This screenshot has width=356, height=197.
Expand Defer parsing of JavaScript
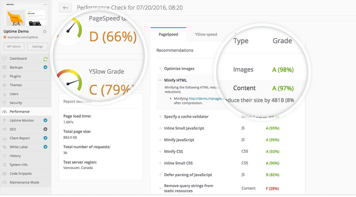pyautogui.click(x=160, y=175)
